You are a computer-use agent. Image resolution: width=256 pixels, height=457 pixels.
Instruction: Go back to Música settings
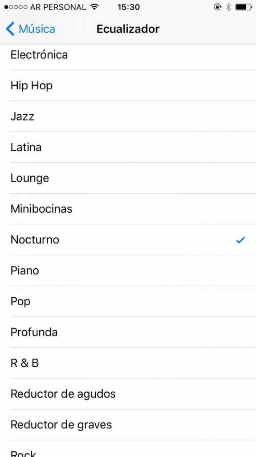[x=30, y=29]
